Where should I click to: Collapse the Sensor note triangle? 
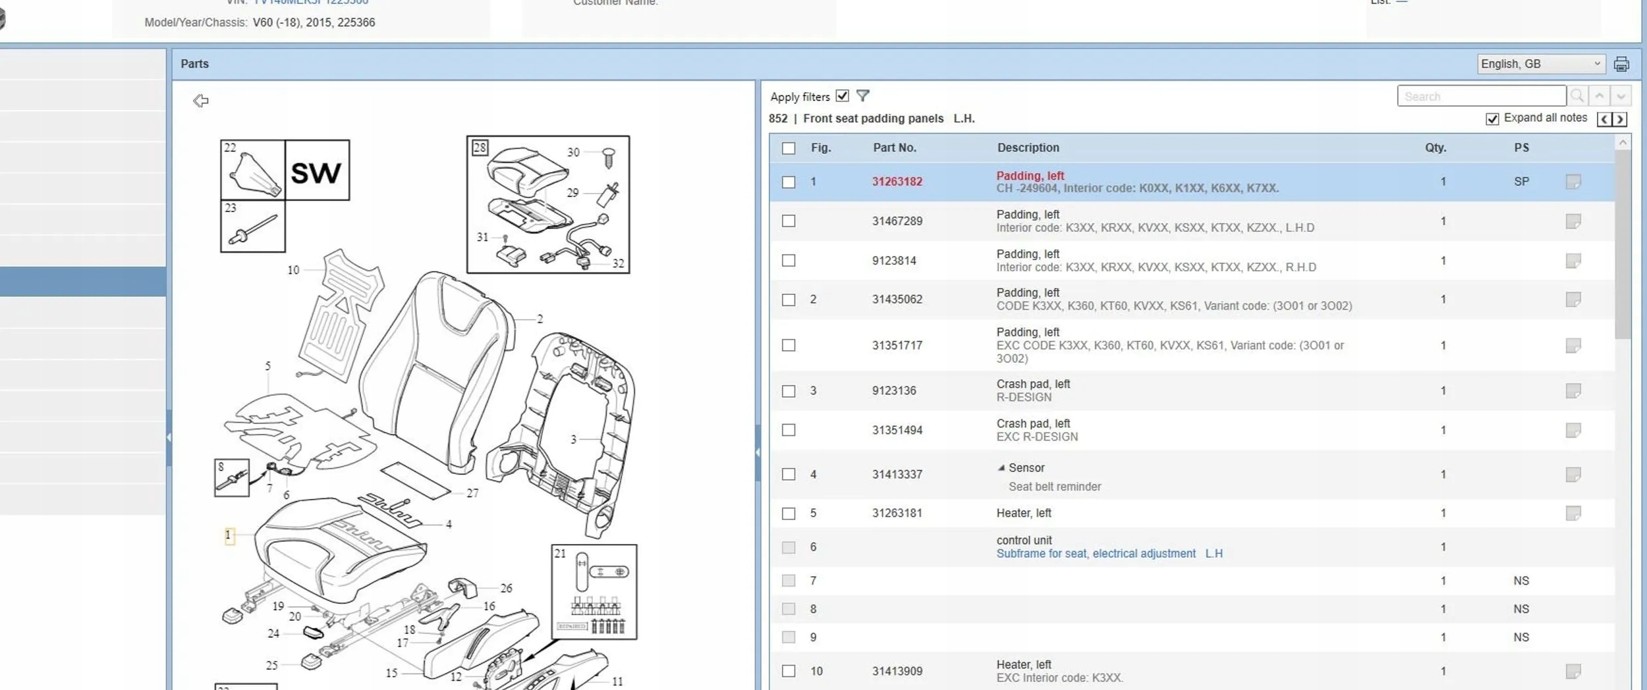[x=1001, y=468]
